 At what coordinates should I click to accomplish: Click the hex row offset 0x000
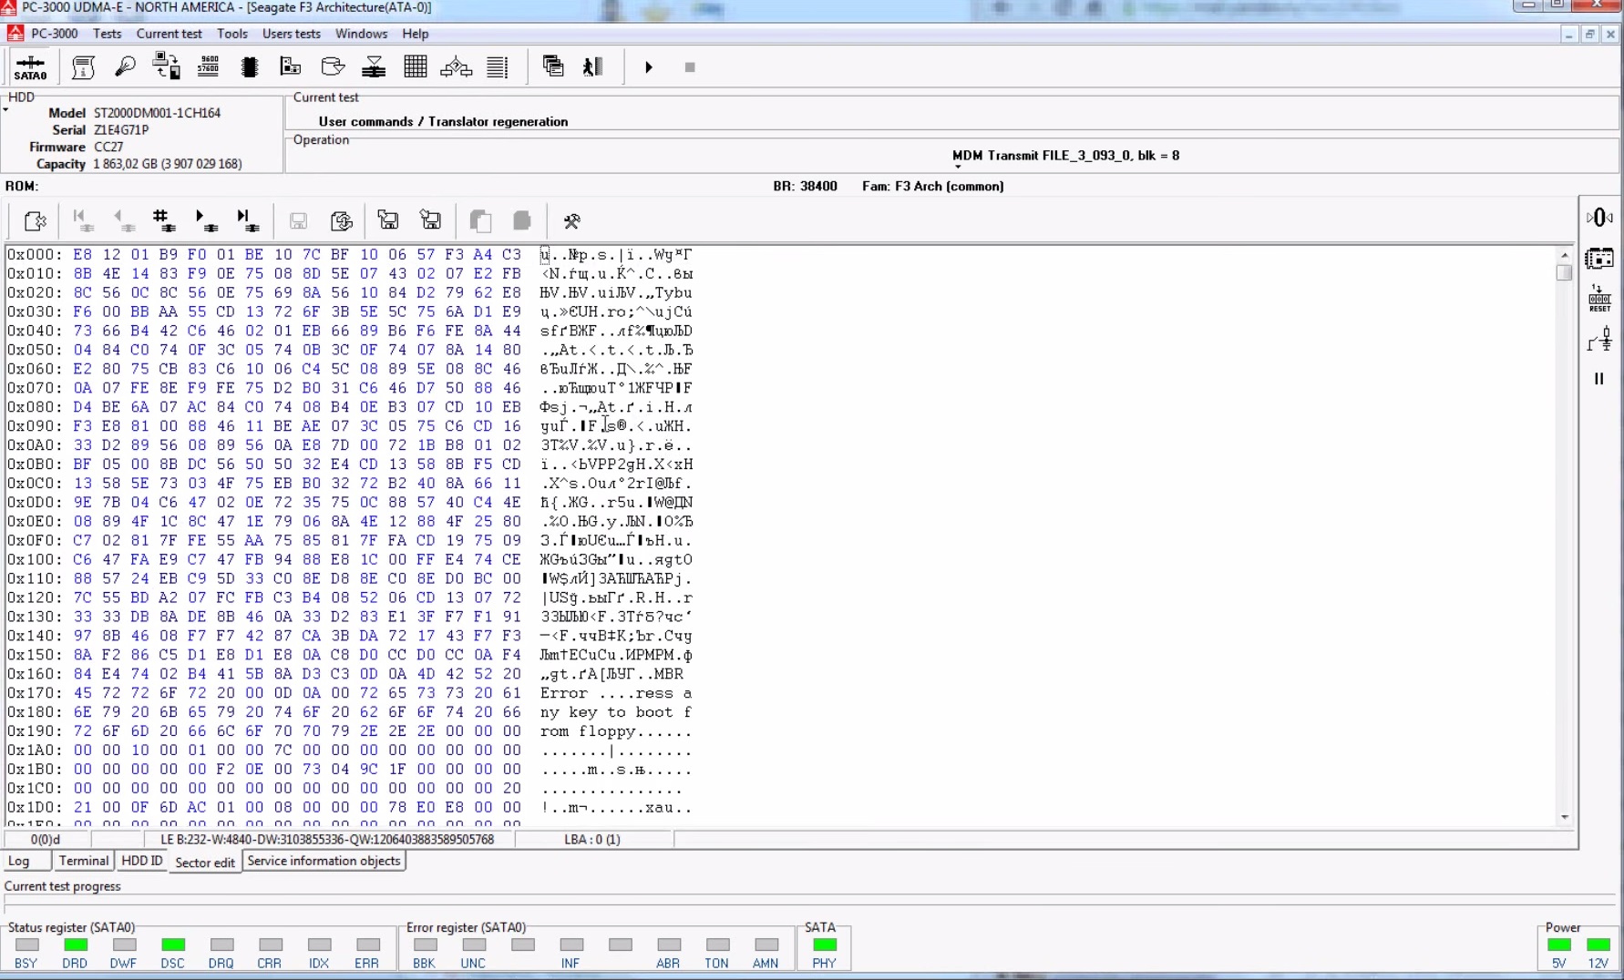pyautogui.click(x=35, y=254)
